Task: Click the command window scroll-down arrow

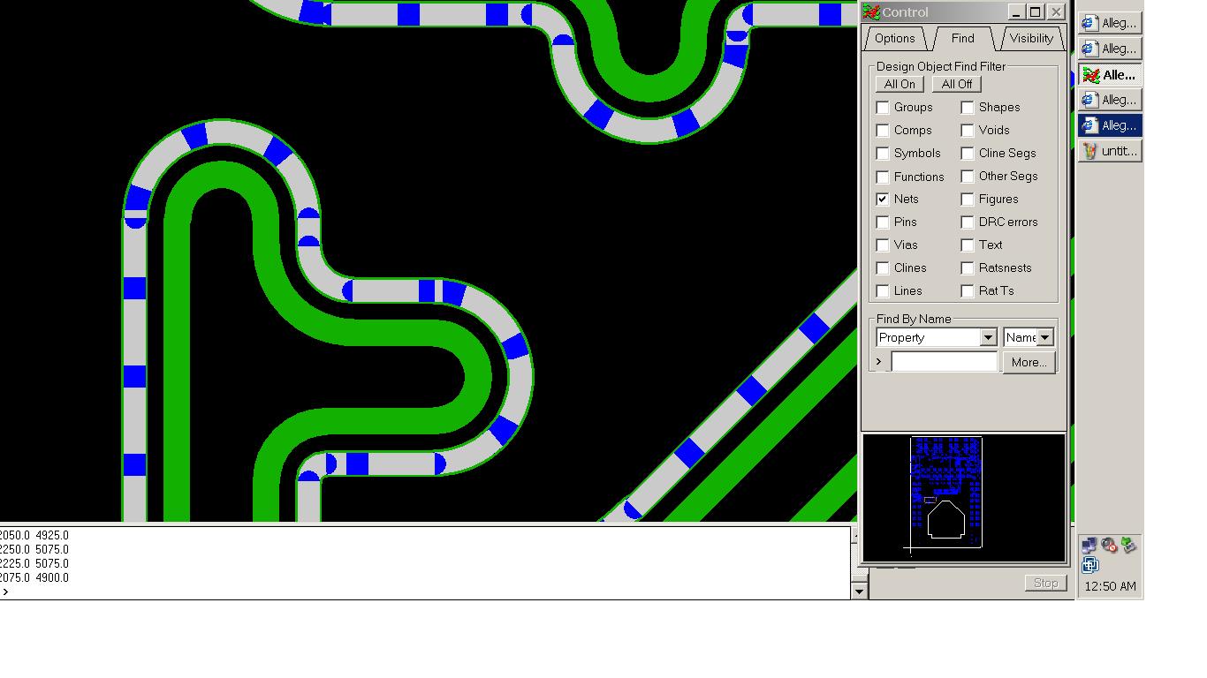Action: [x=859, y=591]
